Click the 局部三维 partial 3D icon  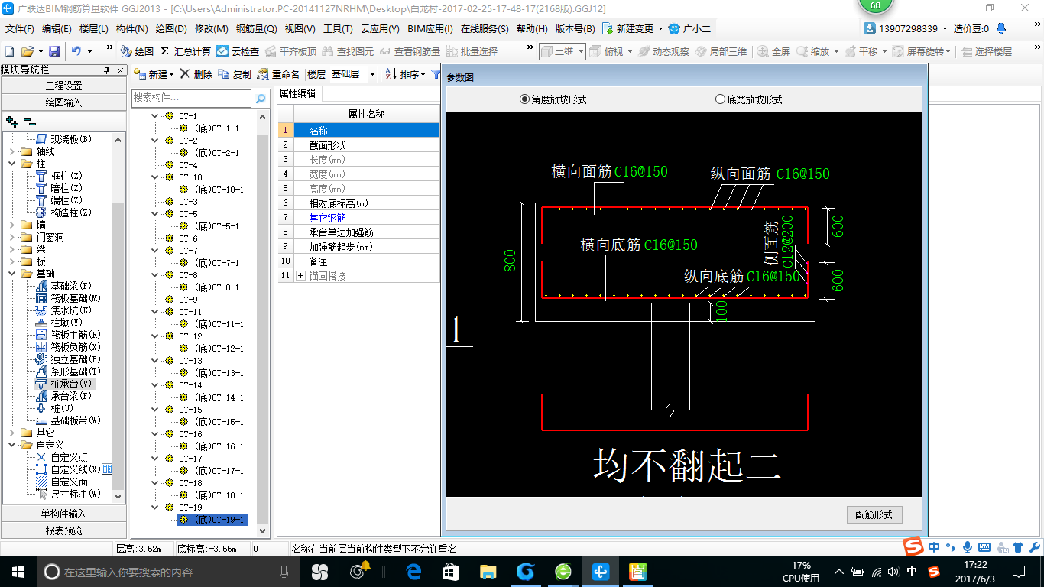[721, 51]
